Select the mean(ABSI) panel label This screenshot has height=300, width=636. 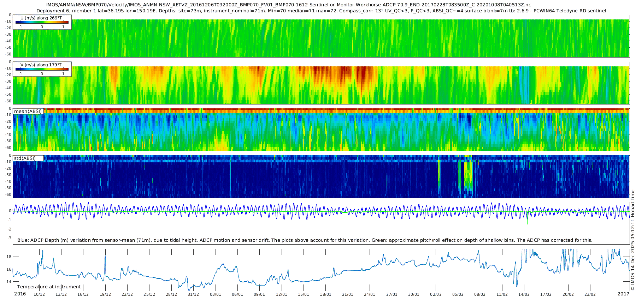(28, 111)
